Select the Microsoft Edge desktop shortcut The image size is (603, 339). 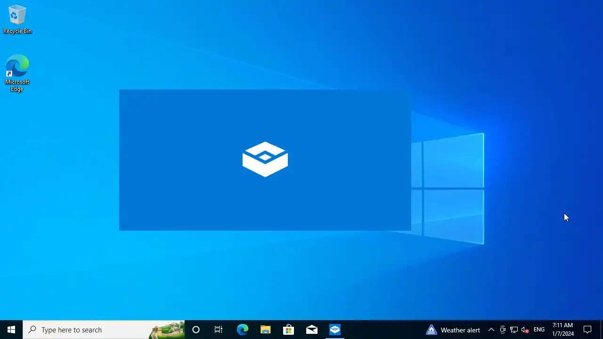[x=17, y=73]
